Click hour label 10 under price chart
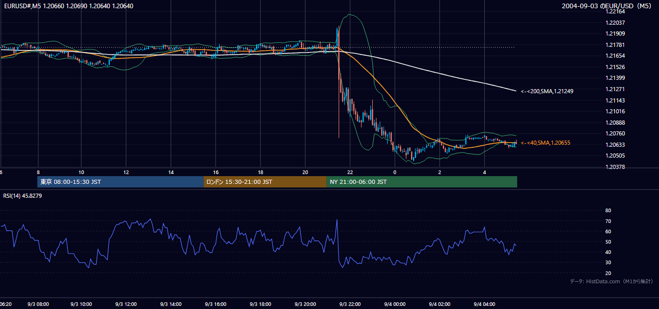This screenshot has height=309, width=659. tap(81, 172)
